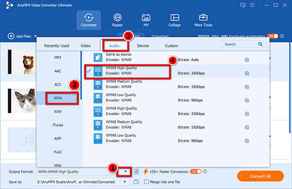Viewport: 292px width, 189px height.
Task: Open More Tools
Action: [203, 20]
